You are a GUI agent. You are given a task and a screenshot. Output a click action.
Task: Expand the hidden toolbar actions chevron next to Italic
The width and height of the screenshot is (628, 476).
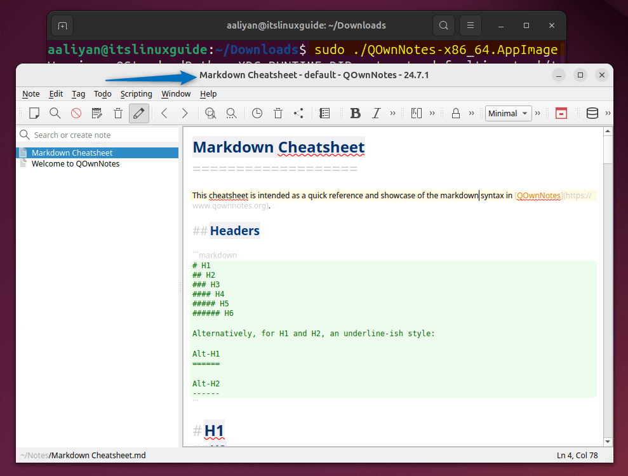click(392, 113)
